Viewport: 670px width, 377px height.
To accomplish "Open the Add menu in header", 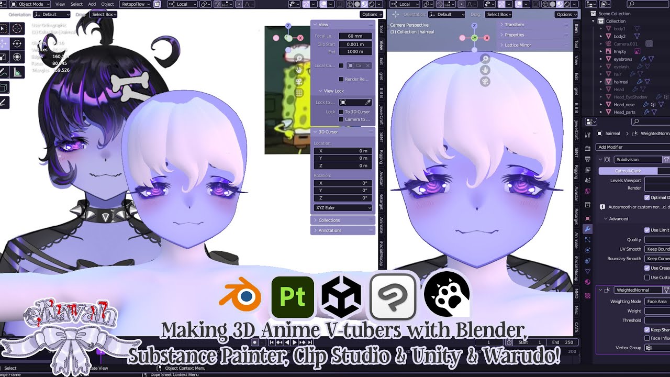I will [92, 4].
